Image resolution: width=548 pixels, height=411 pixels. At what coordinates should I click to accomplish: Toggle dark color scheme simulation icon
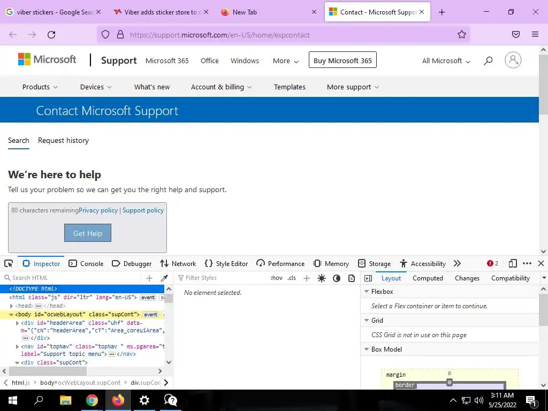pyautogui.click(x=337, y=278)
